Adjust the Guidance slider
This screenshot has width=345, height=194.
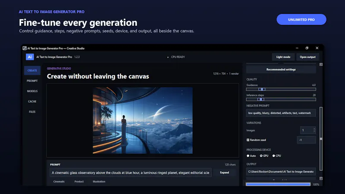281,89
